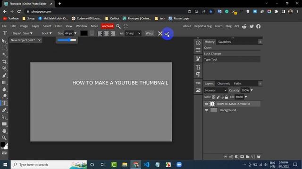Viewport: 302px width, 169px height.
Task: Confirm text edit with checkmark
Action: tap(167, 33)
